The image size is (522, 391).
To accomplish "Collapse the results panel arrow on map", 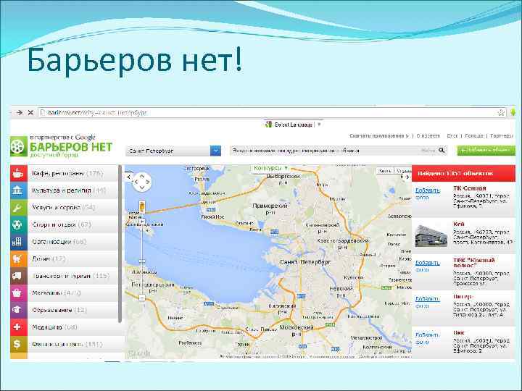I will [407, 177].
